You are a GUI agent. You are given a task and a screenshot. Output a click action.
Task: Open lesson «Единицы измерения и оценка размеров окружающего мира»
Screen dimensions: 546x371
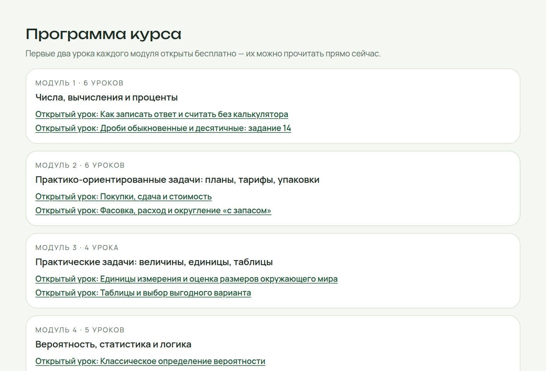[x=186, y=279]
